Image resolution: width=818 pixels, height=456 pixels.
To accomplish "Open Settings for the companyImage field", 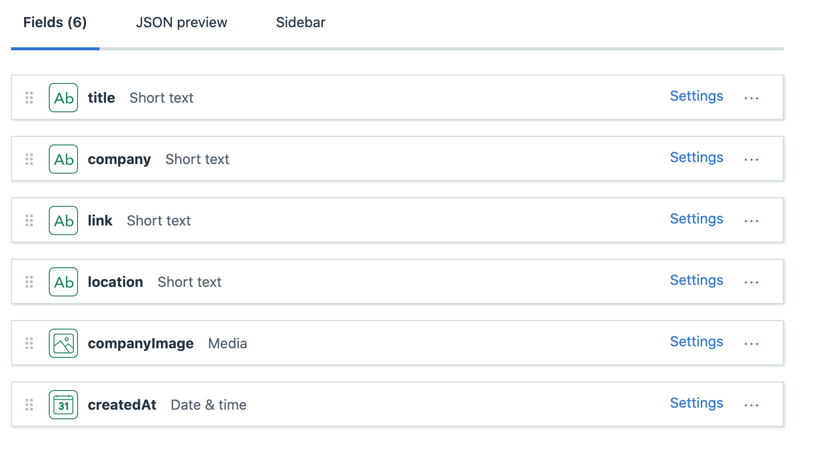I will (696, 341).
